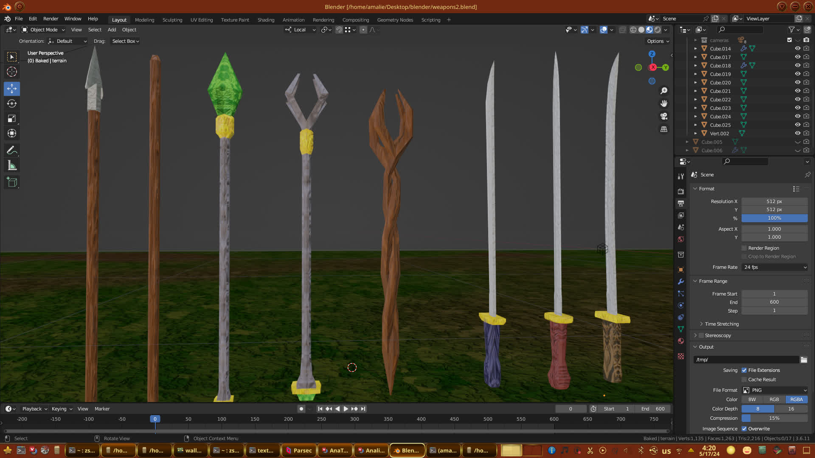This screenshot has height=458, width=815.
Task: Choose the Measure ruler tool
Action: point(12,166)
